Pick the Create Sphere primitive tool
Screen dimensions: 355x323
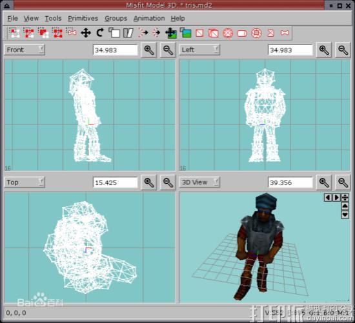coord(228,34)
